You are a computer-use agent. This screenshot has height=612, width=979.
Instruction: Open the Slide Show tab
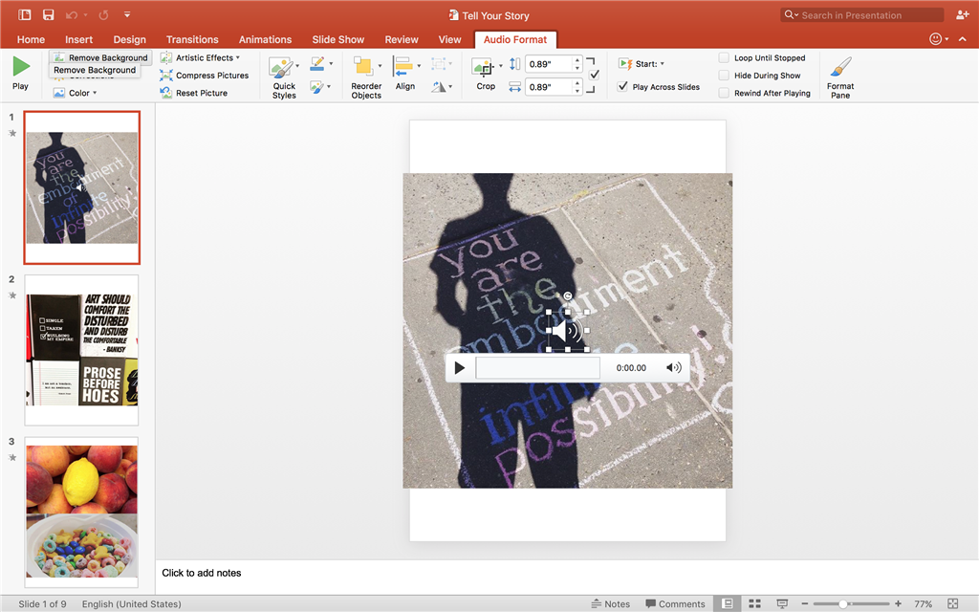tap(337, 39)
